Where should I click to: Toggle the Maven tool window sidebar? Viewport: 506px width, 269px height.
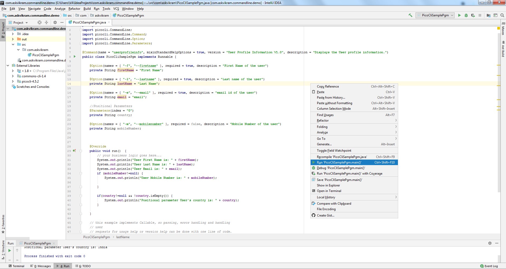[x=503, y=31]
